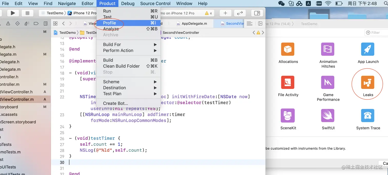Go forward using the editor forward chevron
This screenshot has width=388, height=175.
pos(71,23)
